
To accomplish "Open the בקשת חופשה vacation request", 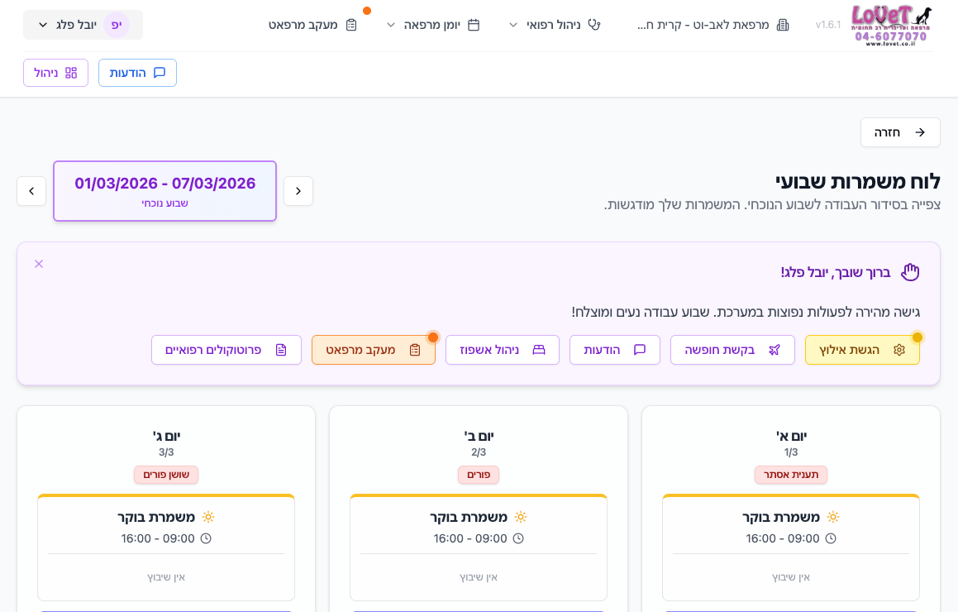I will point(732,349).
